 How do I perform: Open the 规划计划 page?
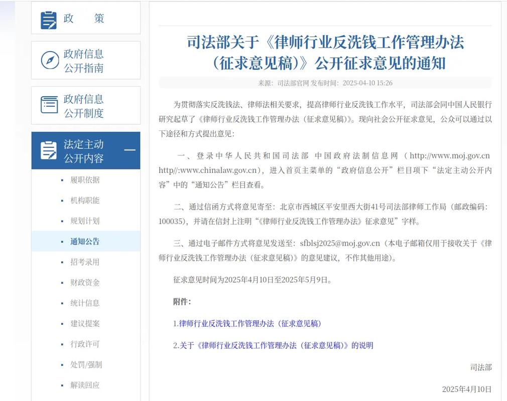click(x=85, y=221)
